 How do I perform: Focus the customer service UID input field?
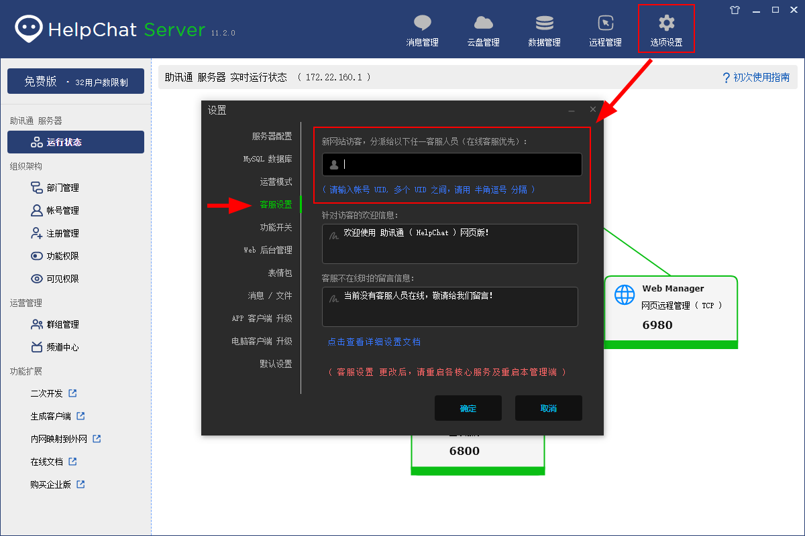point(452,164)
